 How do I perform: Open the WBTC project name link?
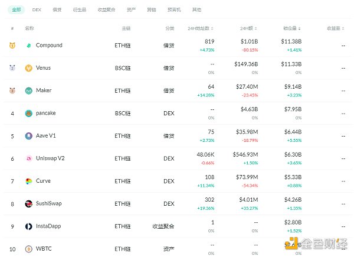tap(44, 249)
